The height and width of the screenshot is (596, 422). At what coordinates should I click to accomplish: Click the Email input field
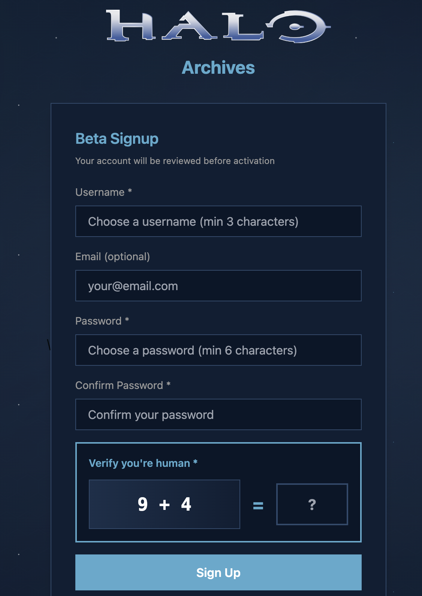coord(218,286)
